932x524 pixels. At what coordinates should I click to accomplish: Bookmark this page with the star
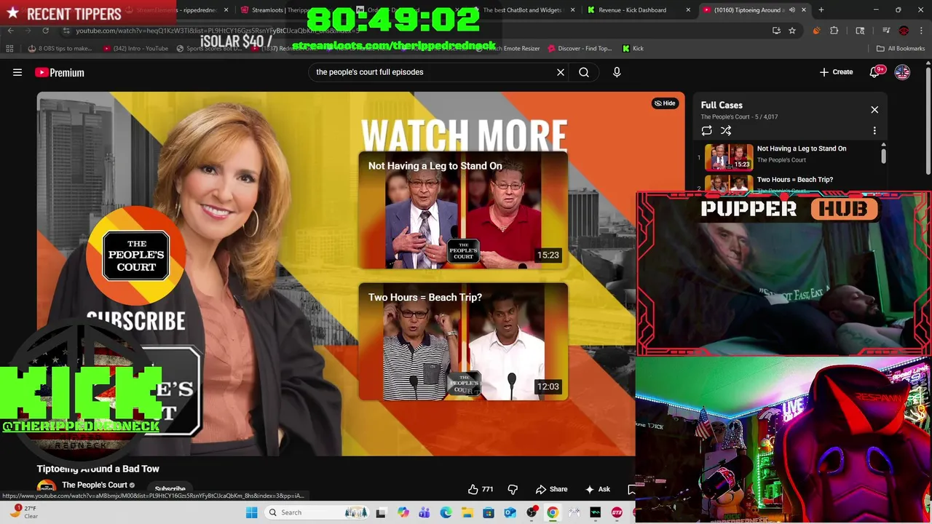(792, 31)
